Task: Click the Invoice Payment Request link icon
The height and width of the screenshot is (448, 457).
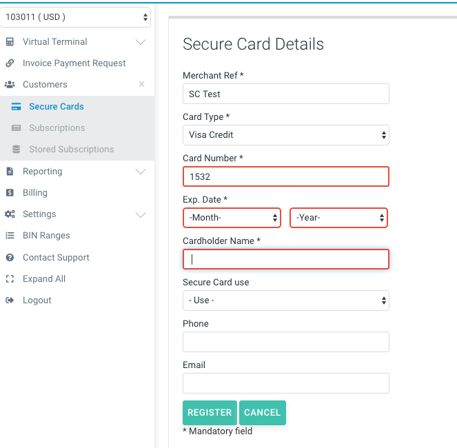Action: (x=10, y=63)
